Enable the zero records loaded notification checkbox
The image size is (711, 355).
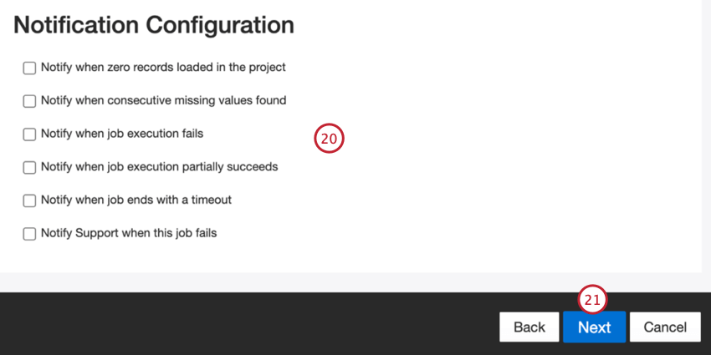coord(29,68)
